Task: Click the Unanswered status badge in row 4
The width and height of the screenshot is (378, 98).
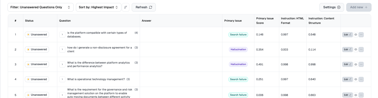Action: coord(37,79)
